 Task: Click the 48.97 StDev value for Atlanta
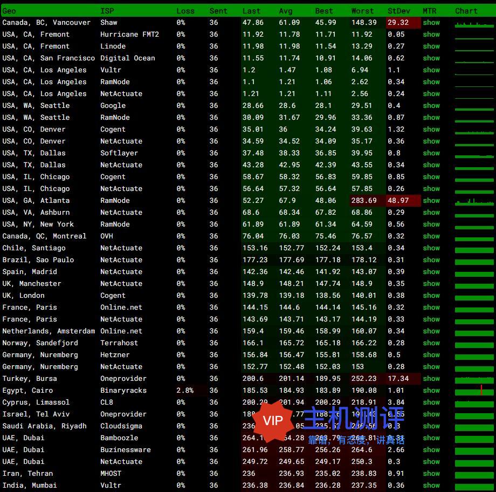pyautogui.click(x=398, y=200)
